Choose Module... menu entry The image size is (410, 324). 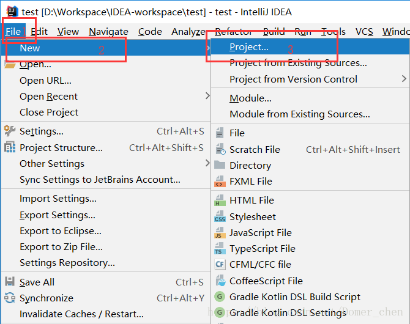[x=310, y=98]
